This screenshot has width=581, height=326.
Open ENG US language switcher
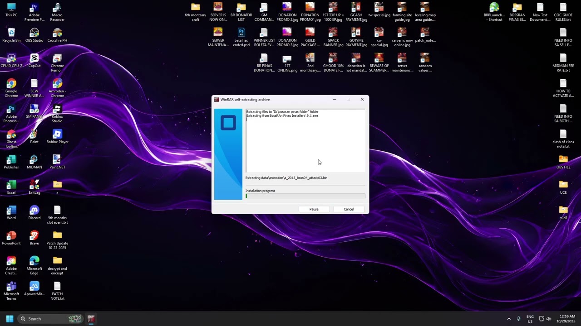tap(530, 319)
